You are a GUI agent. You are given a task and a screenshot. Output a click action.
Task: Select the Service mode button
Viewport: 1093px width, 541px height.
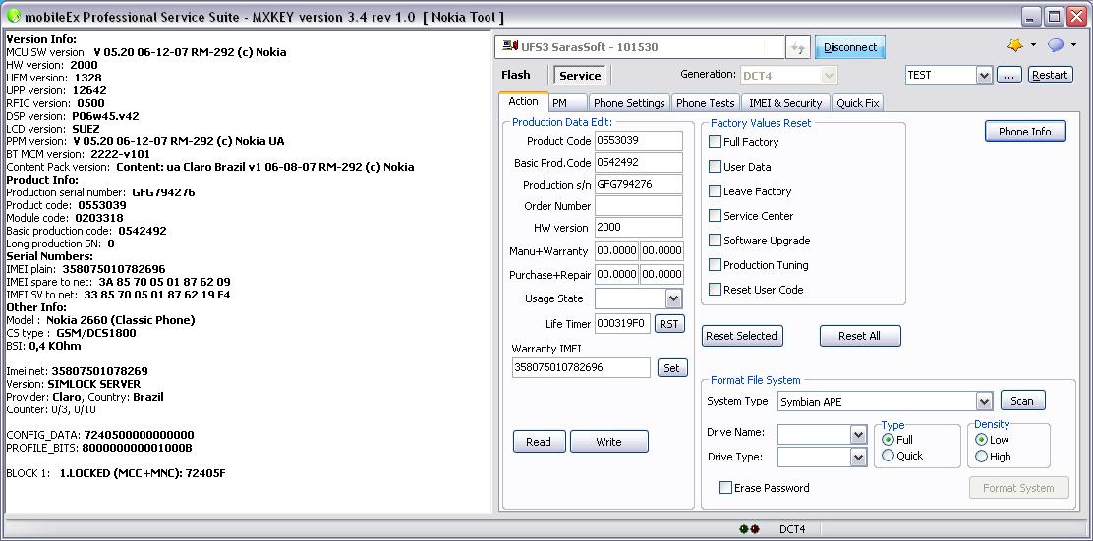click(580, 76)
